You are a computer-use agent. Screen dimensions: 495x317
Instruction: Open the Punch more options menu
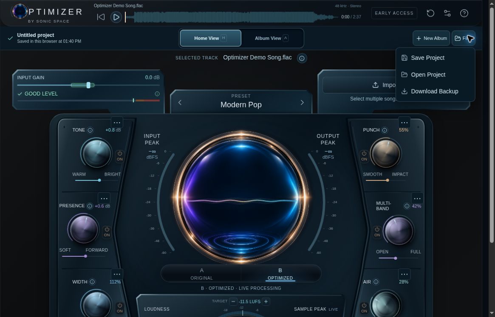(404, 122)
